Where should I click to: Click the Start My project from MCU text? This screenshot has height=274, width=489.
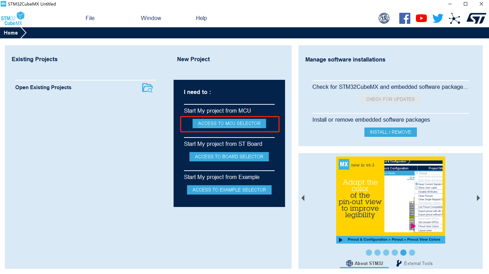pos(217,111)
